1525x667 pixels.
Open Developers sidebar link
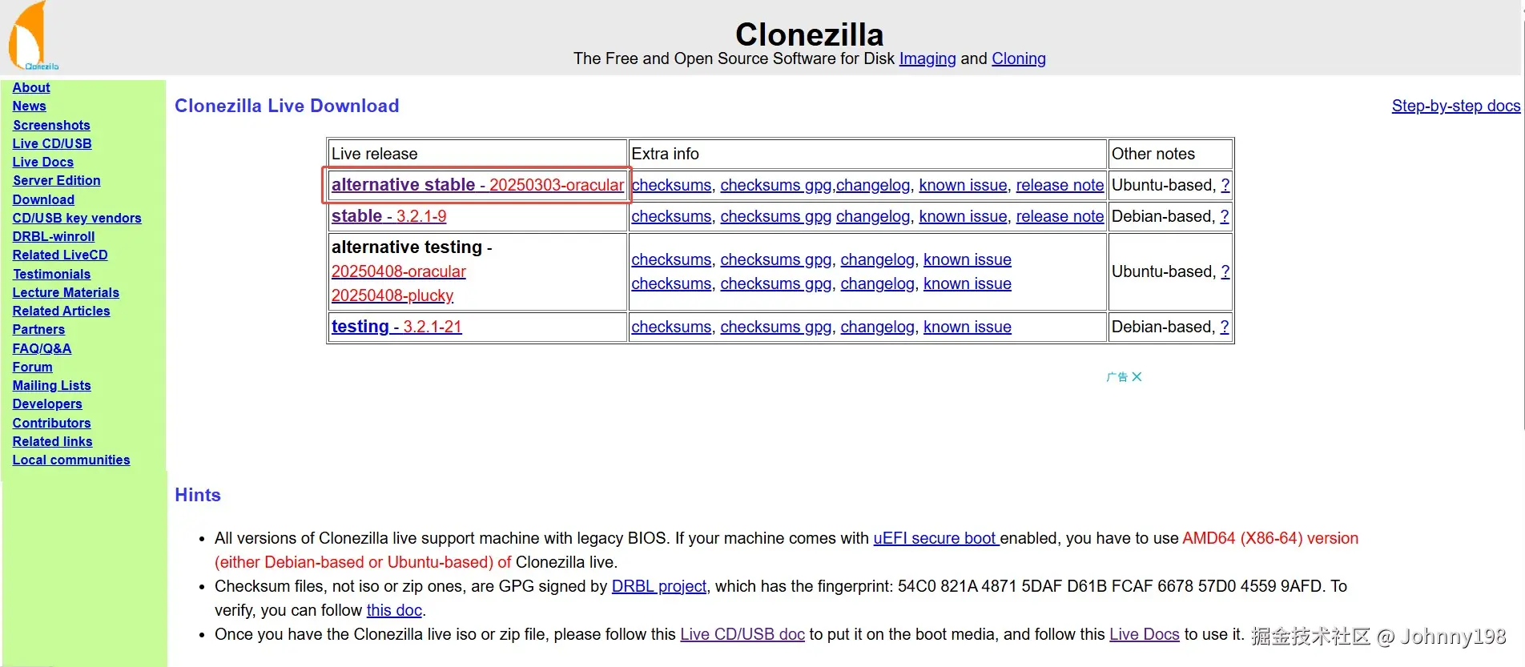(x=47, y=404)
